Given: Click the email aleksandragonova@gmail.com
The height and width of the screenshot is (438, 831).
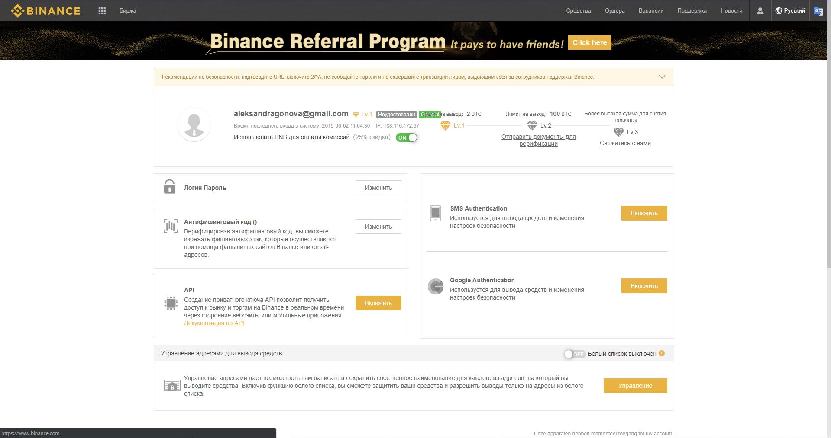Looking at the screenshot, I should [291, 114].
